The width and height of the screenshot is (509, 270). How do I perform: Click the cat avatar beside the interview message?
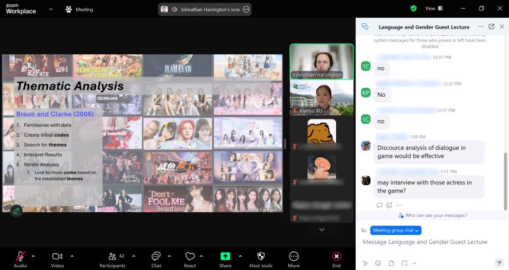pyautogui.click(x=366, y=180)
